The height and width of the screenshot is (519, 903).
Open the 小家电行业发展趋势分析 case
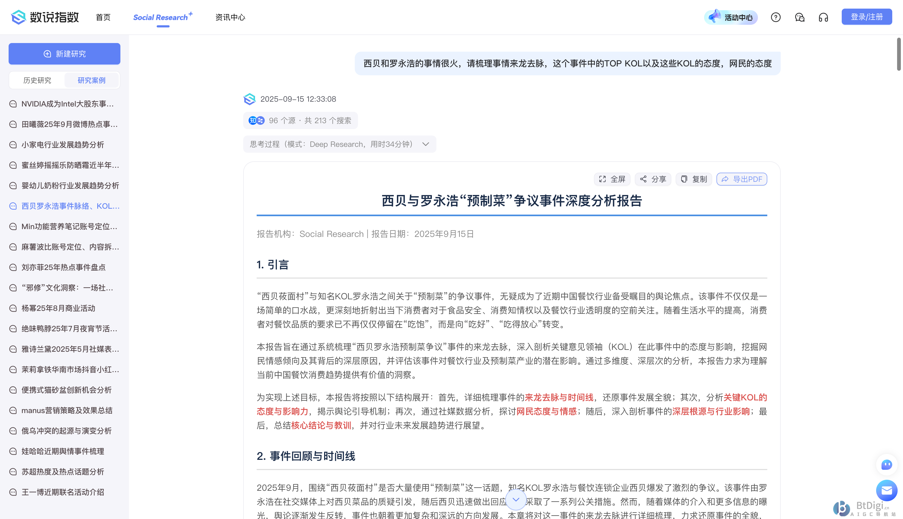point(63,145)
